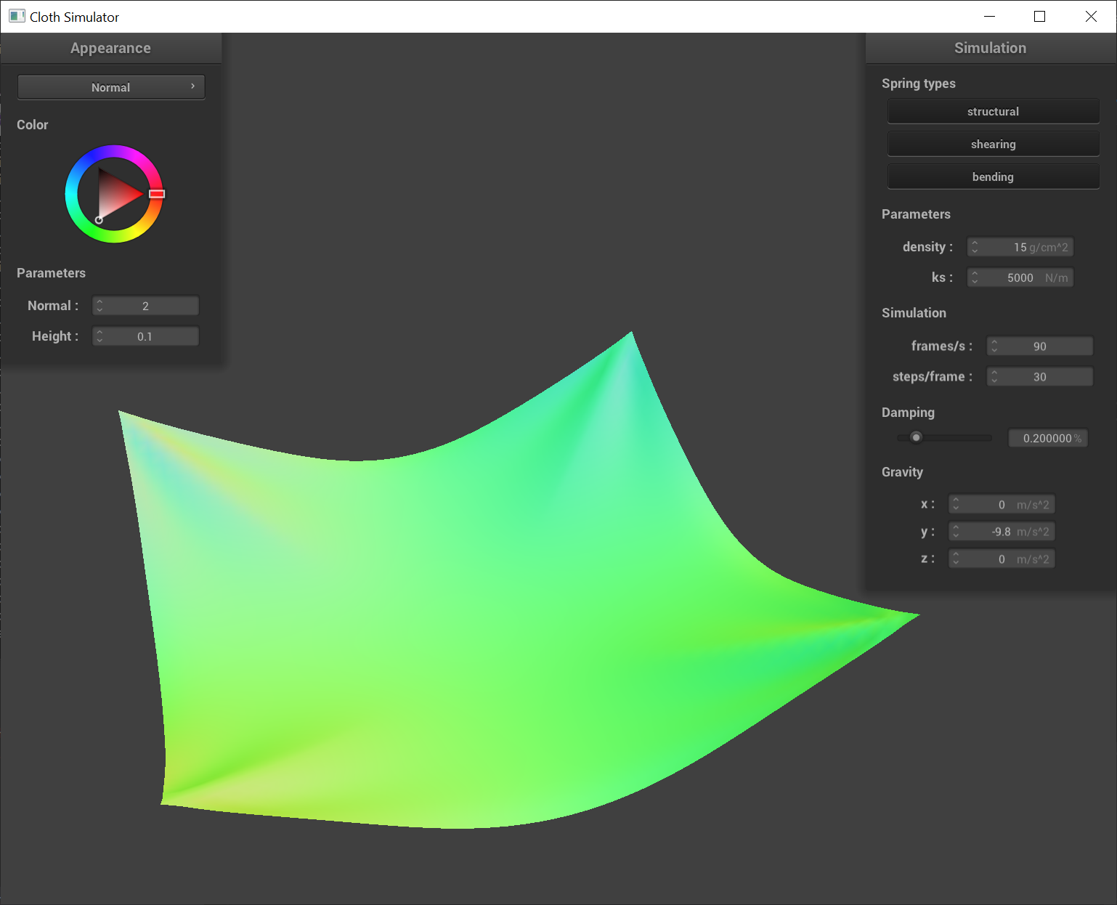Select the Gravity x value field
The height and width of the screenshot is (905, 1117).
pos(1002,504)
